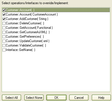Uncheck Customer::AddCustomer( String ) checkbox

4,19
